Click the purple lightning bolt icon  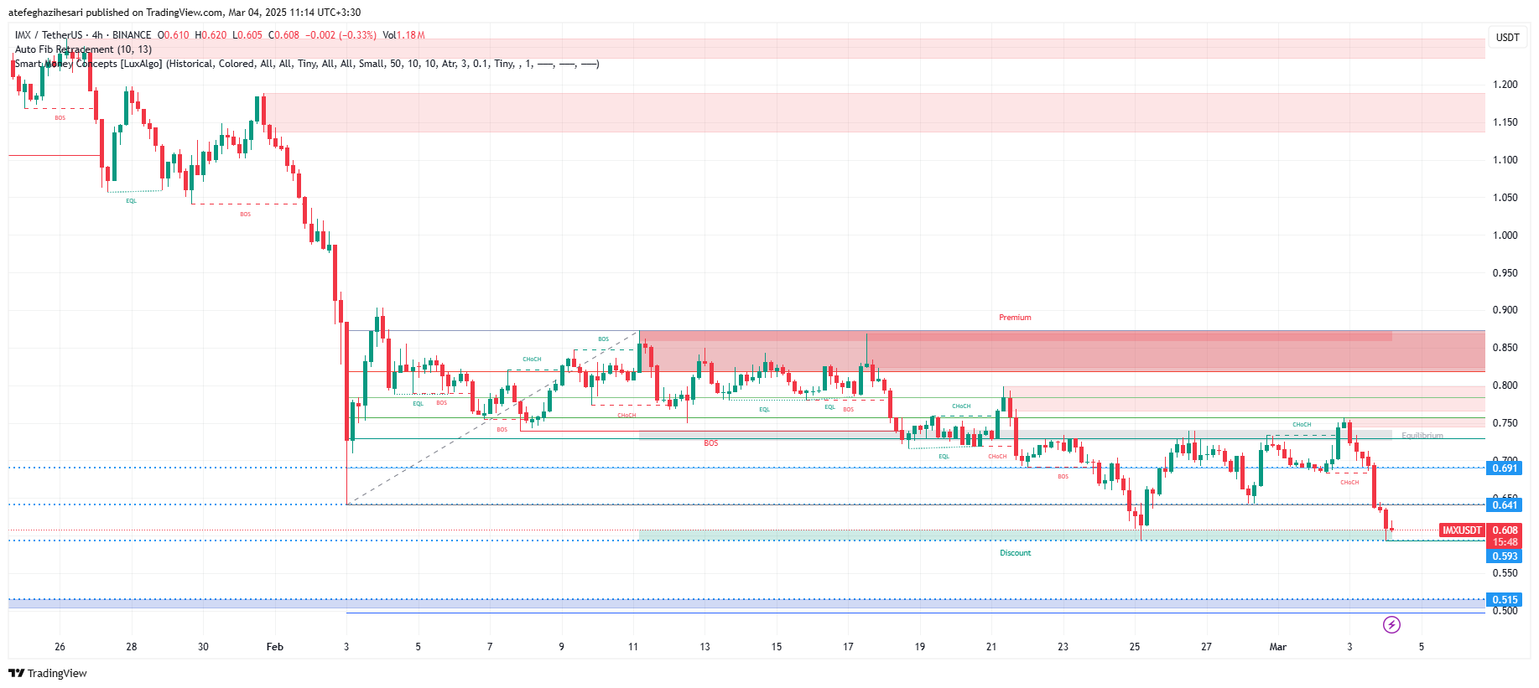tap(1391, 624)
